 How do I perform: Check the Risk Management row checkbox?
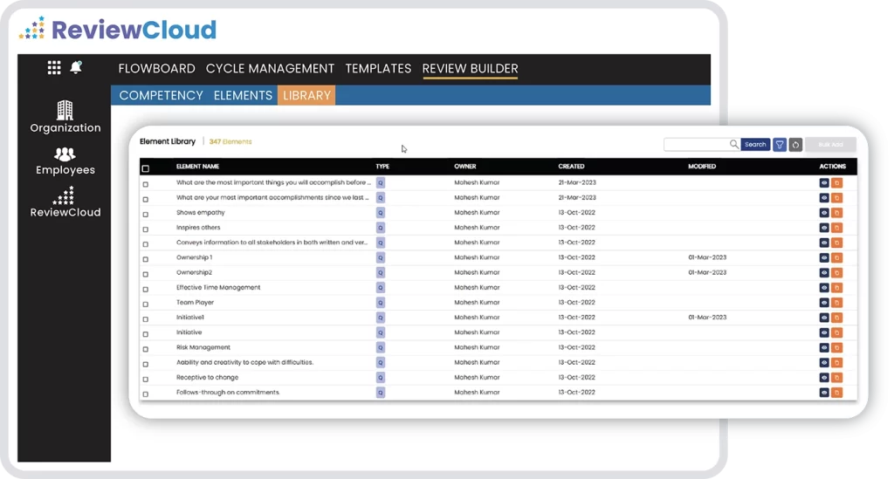click(146, 349)
